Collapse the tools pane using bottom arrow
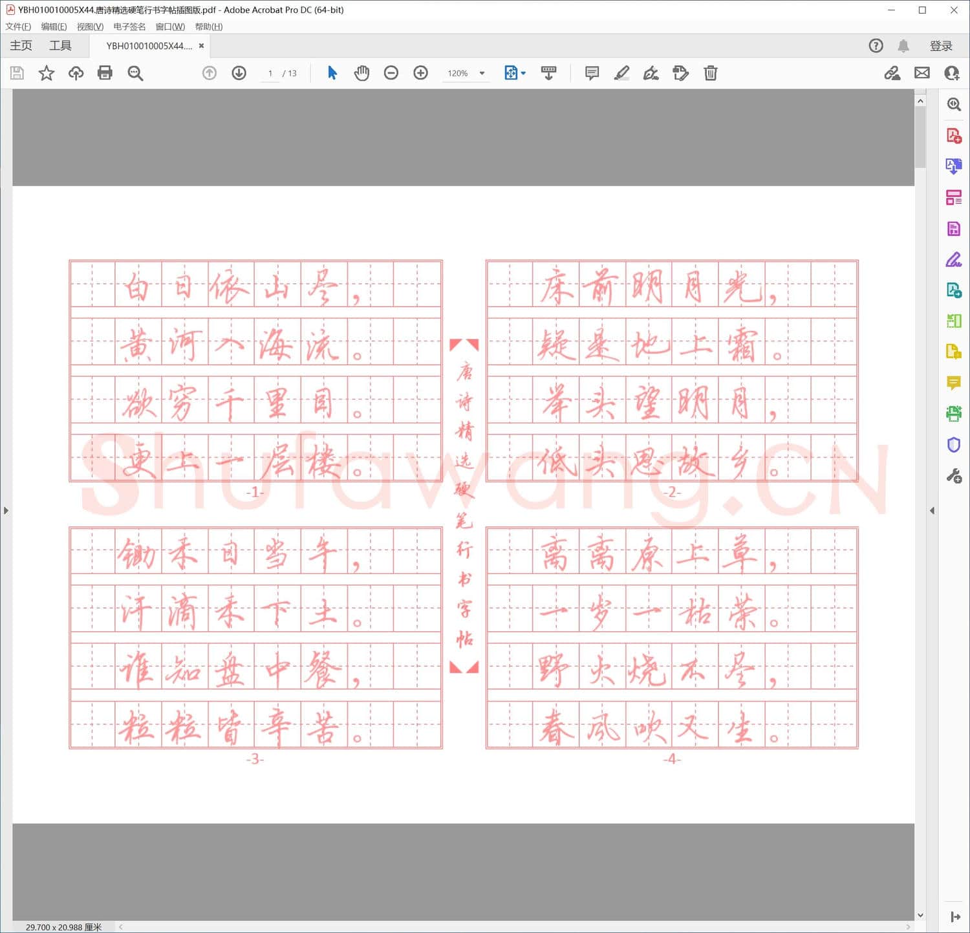 (955, 917)
